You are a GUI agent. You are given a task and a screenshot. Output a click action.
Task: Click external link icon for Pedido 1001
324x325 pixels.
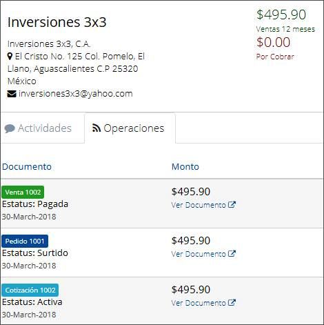(x=232, y=254)
